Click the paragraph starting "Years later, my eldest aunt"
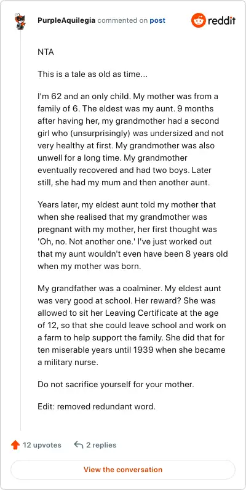This screenshot has height=490, width=246. pyautogui.click(x=133, y=235)
